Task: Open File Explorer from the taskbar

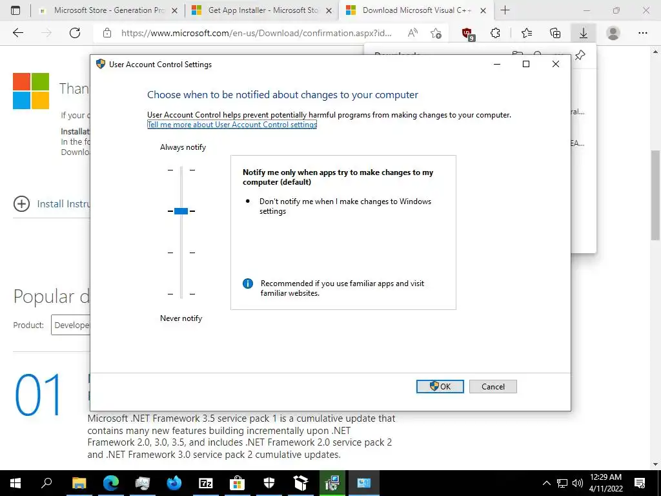Action: point(79,483)
